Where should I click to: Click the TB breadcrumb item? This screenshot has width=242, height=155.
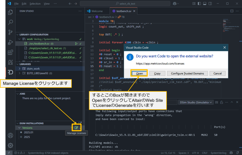121,17
